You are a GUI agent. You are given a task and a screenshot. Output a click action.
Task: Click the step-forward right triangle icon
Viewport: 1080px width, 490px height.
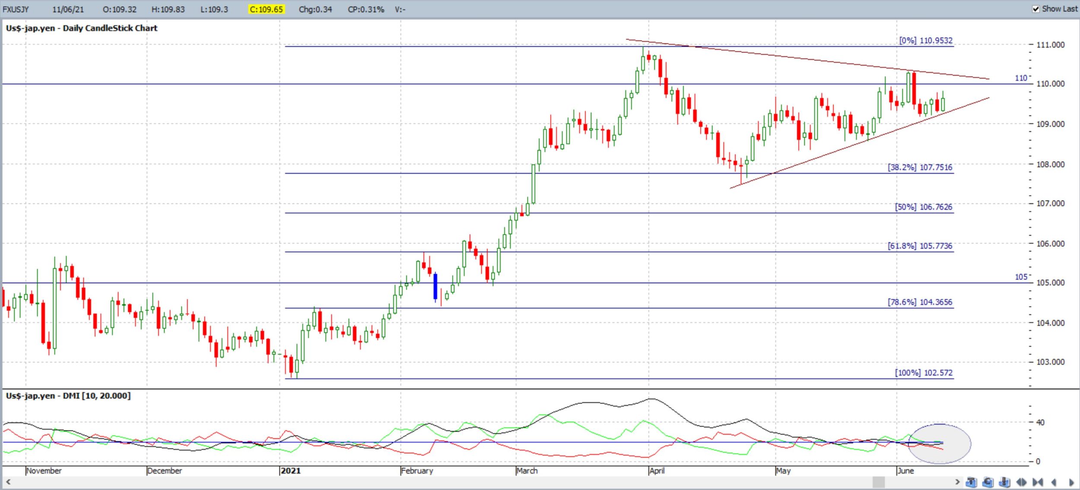click(1071, 482)
